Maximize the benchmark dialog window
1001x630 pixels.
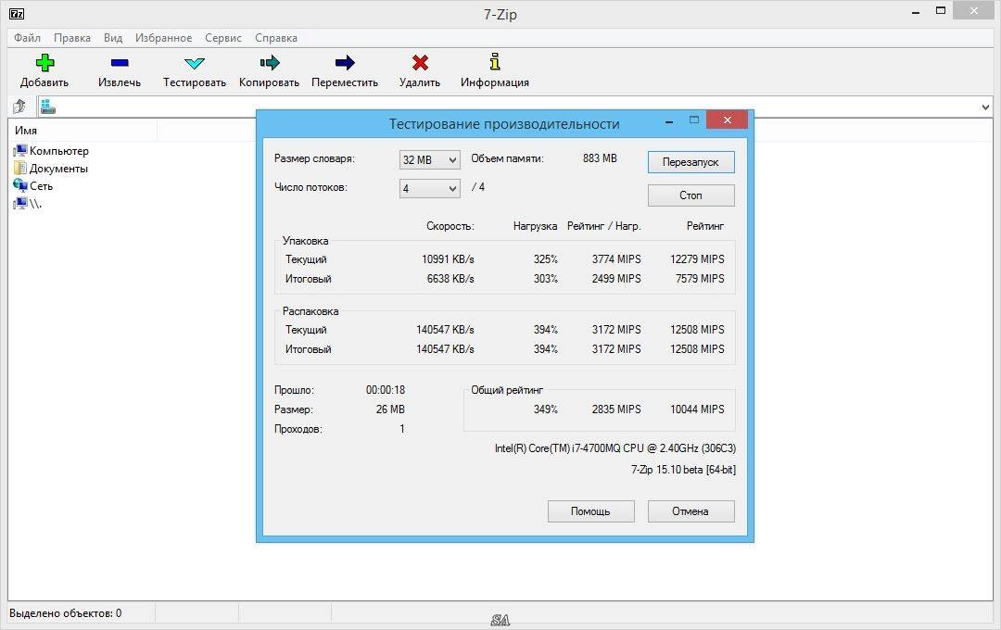click(x=694, y=120)
